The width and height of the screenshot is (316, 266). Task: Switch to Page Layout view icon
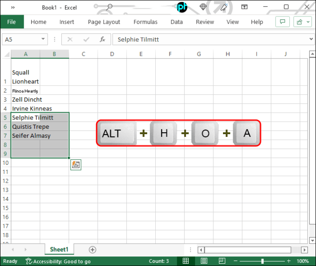[x=204, y=261]
